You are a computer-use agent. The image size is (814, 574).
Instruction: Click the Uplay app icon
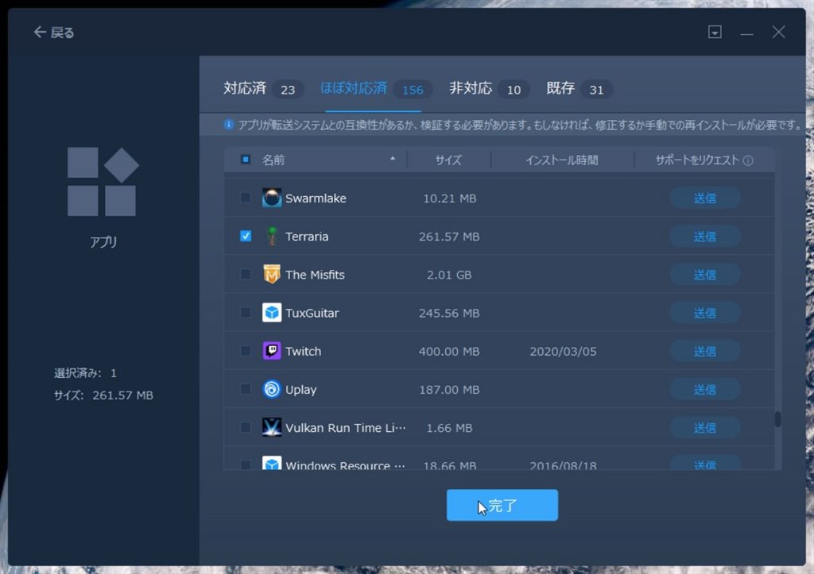click(x=272, y=389)
